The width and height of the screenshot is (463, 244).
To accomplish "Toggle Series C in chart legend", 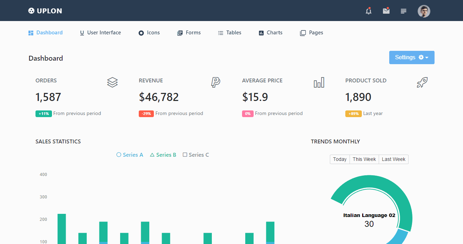I will 196,155.
